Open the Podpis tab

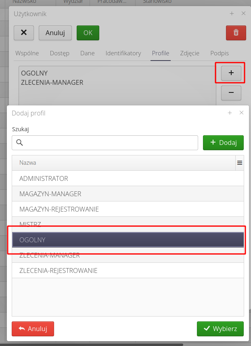pyautogui.click(x=219, y=53)
